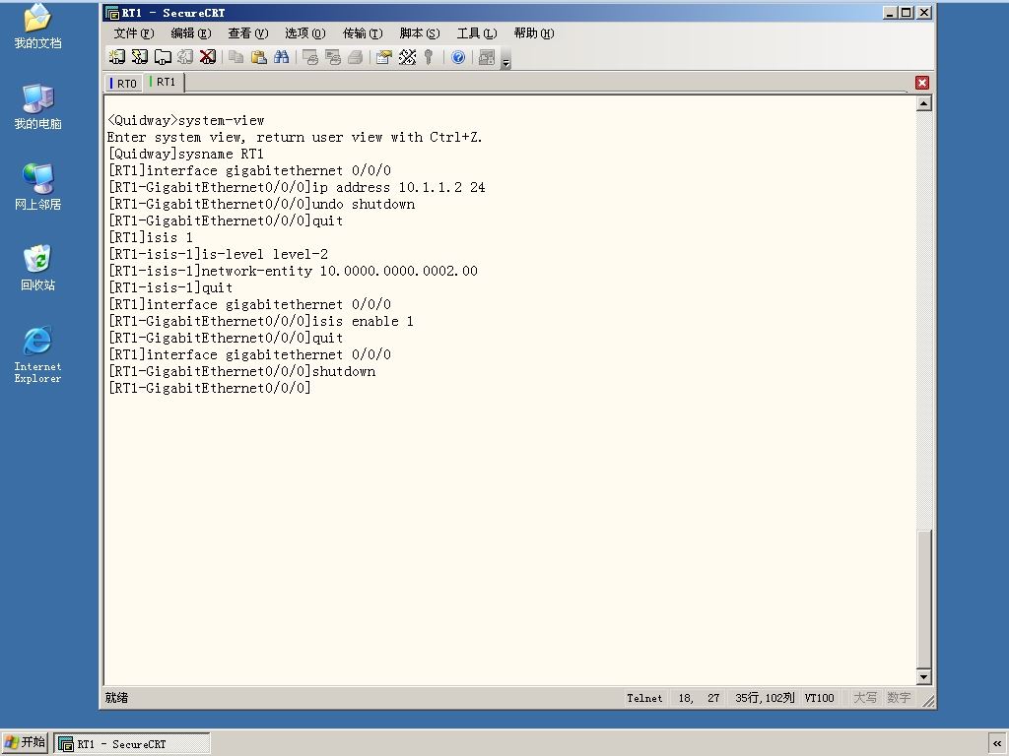Click the 就绪 status text
This screenshot has width=1009, height=756.
click(x=116, y=698)
